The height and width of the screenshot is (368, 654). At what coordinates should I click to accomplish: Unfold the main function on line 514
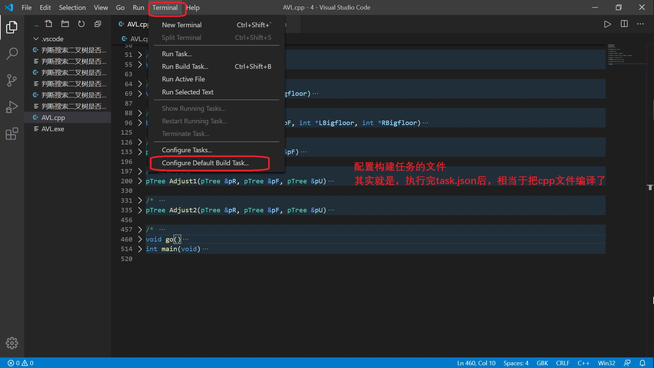[140, 249]
